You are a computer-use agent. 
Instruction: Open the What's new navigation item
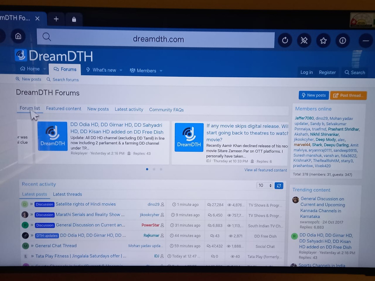pyautogui.click(x=101, y=70)
